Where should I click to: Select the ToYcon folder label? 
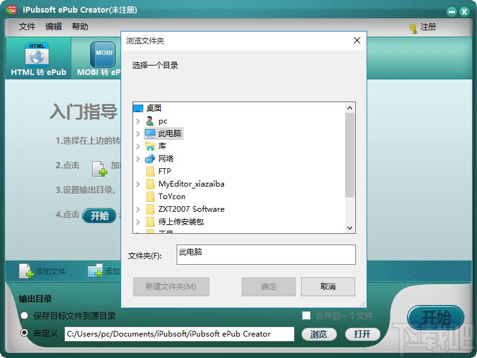pos(172,197)
